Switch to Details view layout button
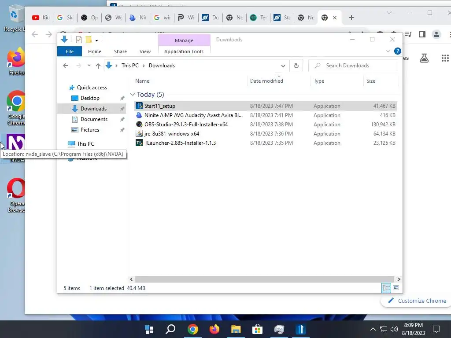The image size is (451, 338). click(x=386, y=288)
